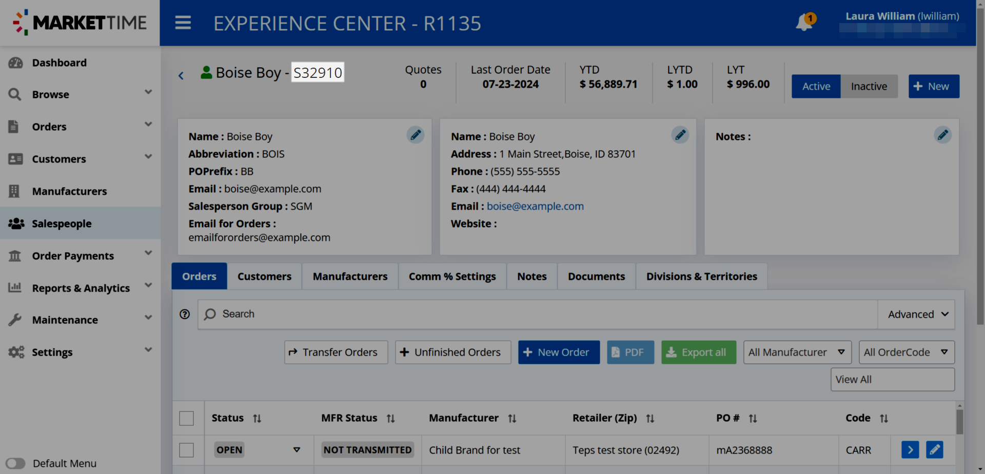The image size is (985, 474).
Task: Switch to the Notes tab
Action: tap(532, 276)
